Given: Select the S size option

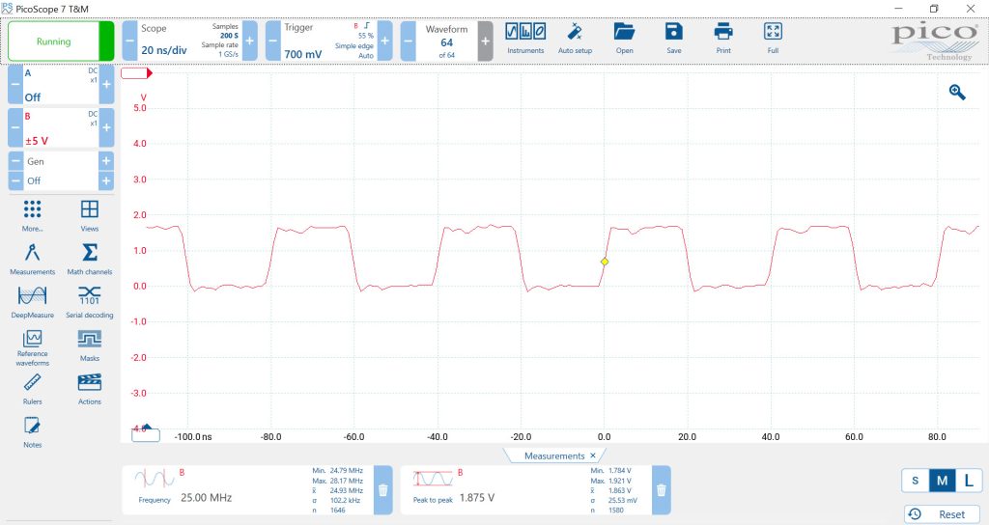Looking at the screenshot, I should click(x=914, y=481).
